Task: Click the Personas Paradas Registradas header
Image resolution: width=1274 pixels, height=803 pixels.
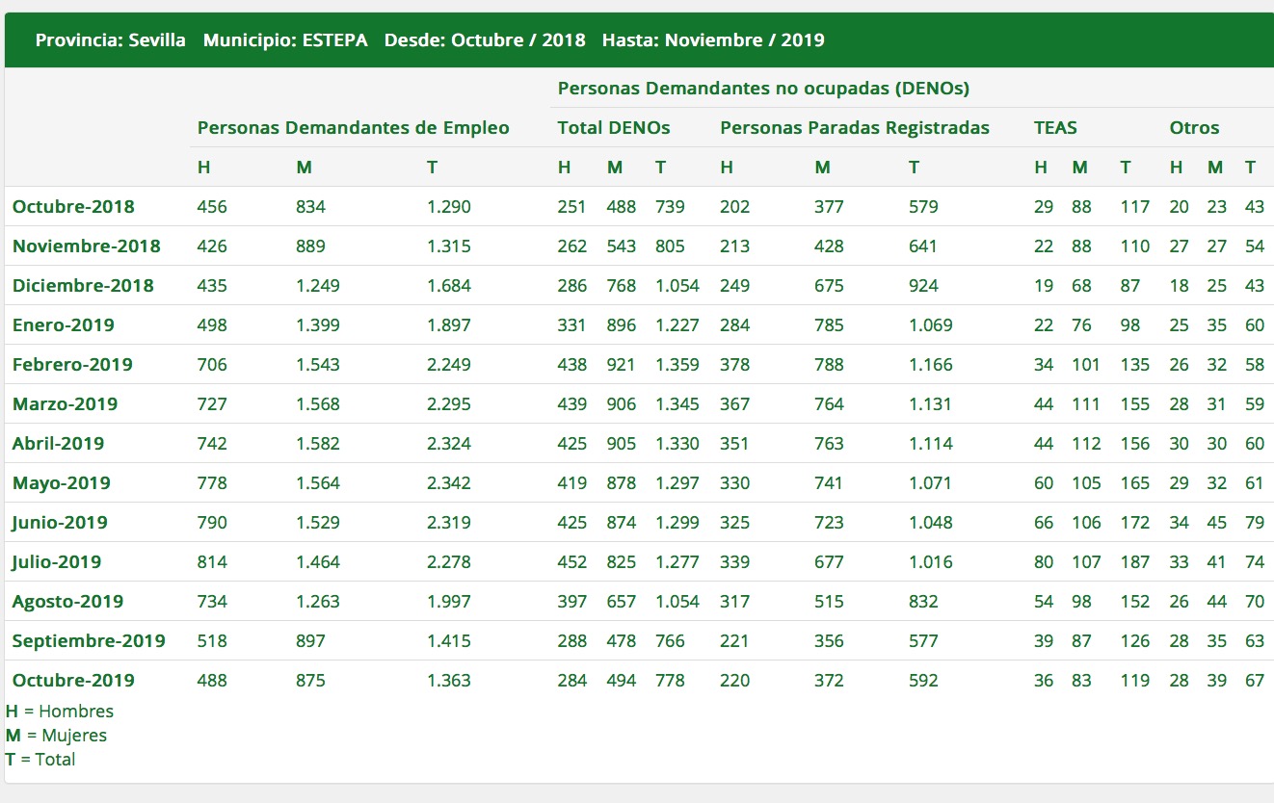Action: click(x=852, y=127)
